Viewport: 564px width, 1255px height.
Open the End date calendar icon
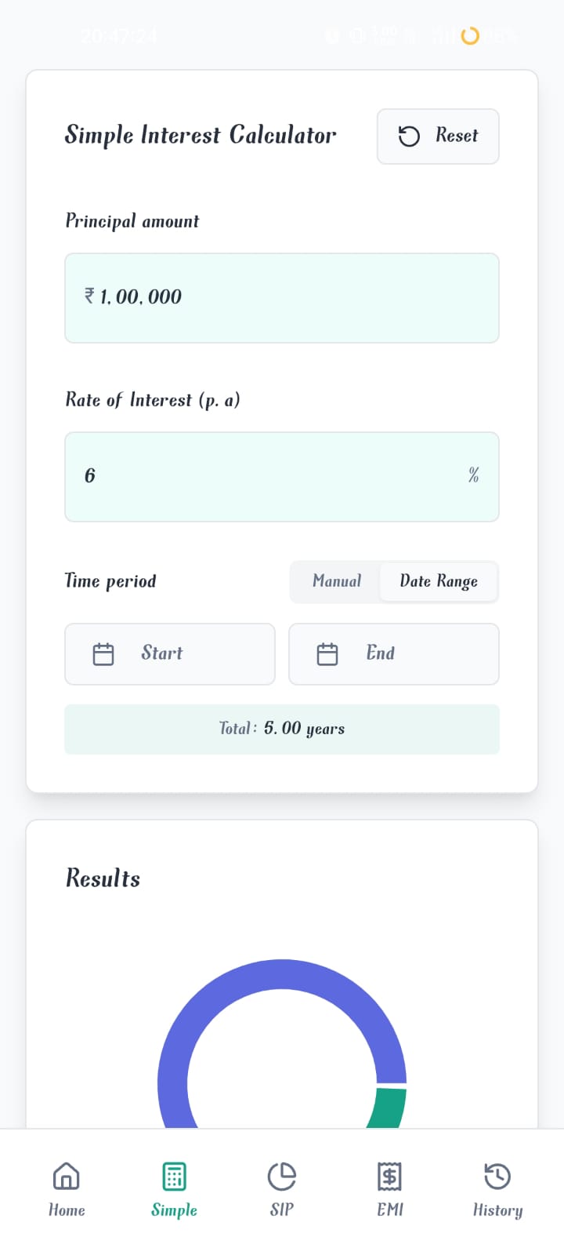(327, 653)
